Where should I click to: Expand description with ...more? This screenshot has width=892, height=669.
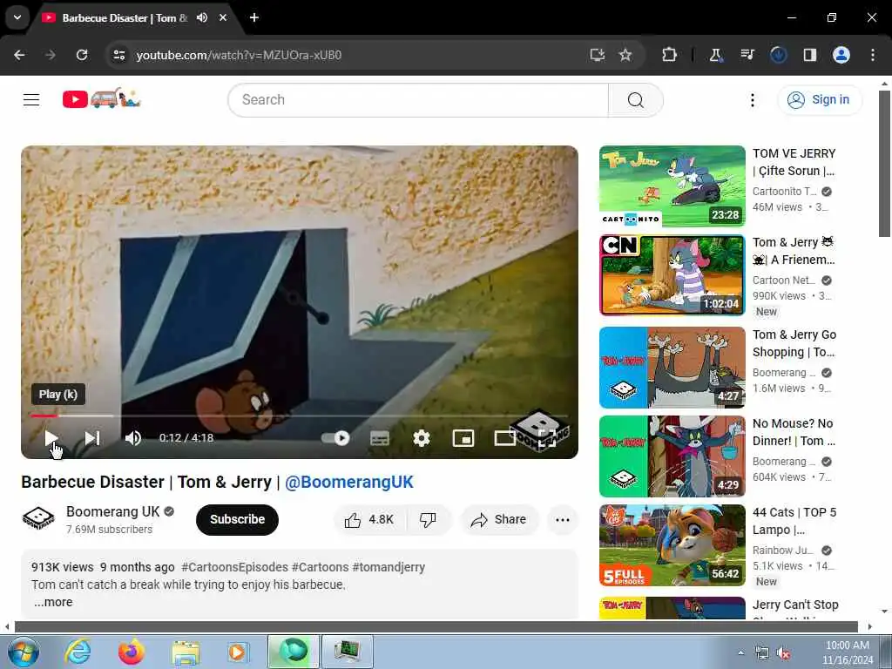pyautogui.click(x=53, y=602)
